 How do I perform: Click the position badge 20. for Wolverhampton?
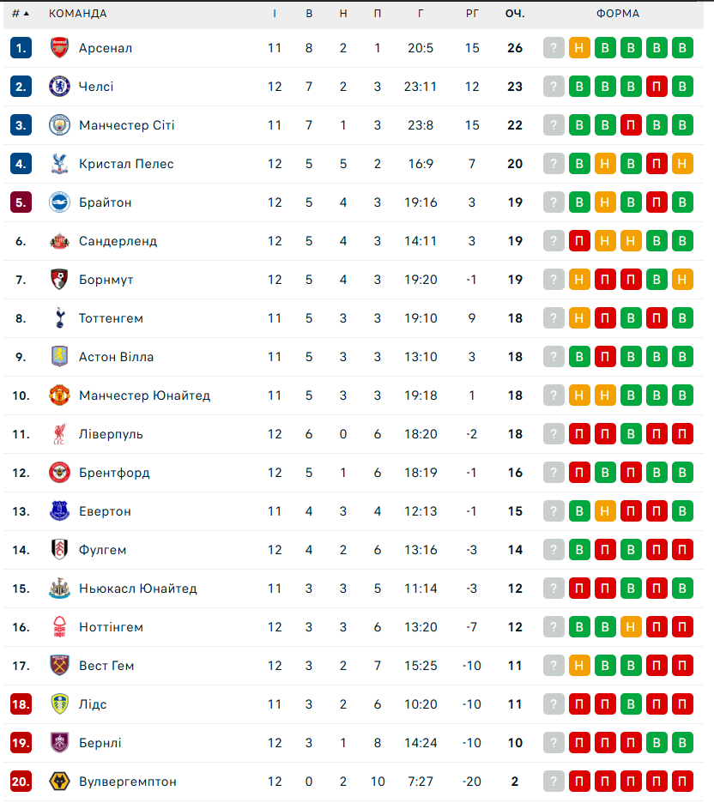point(21,782)
